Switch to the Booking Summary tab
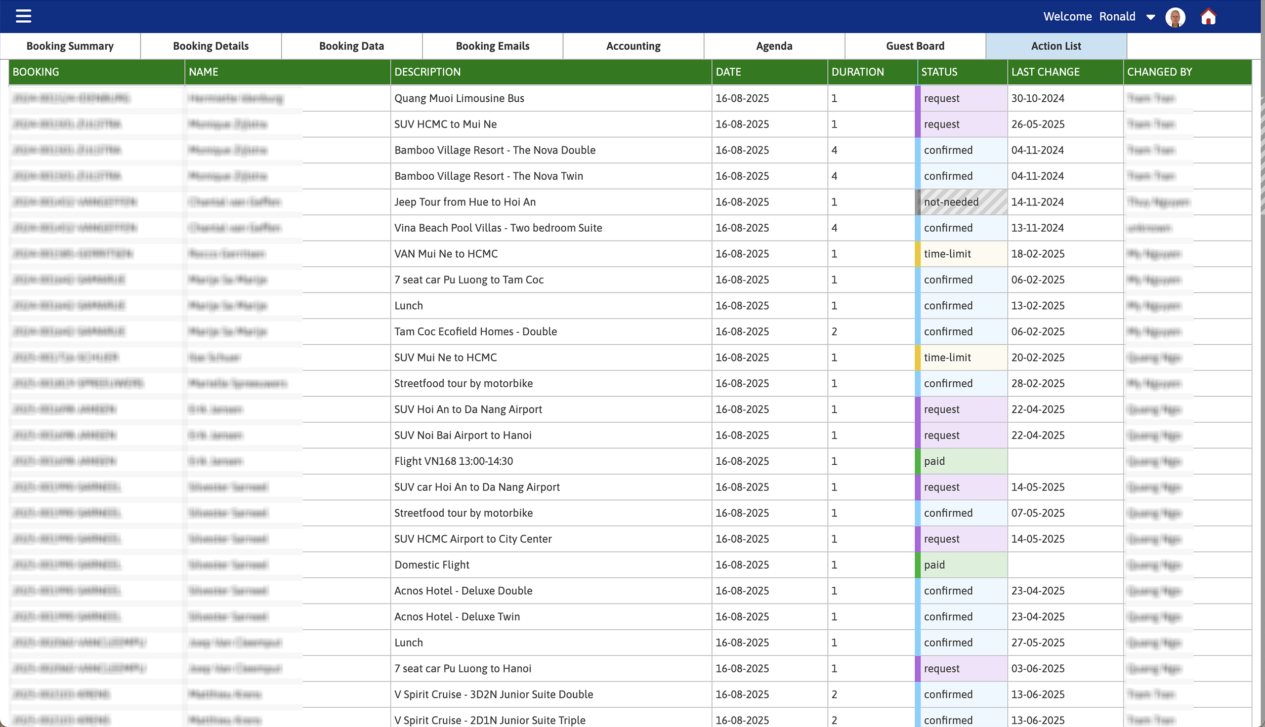 pyautogui.click(x=70, y=45)
